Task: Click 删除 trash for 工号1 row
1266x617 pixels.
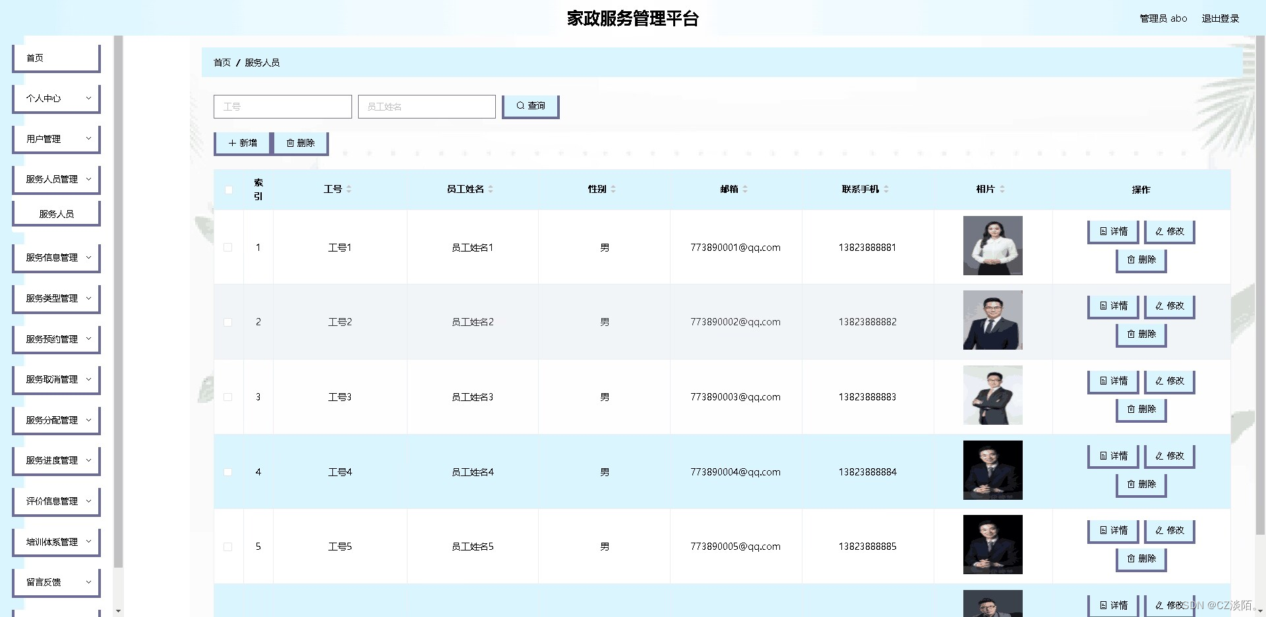Action: click(1141, 259)
